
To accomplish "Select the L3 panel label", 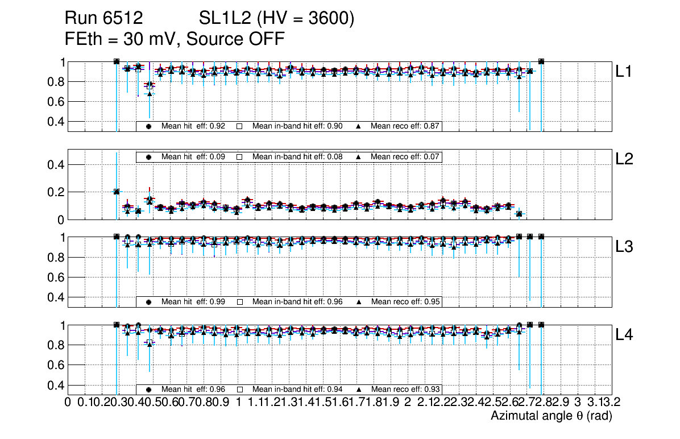I will 624,247.
